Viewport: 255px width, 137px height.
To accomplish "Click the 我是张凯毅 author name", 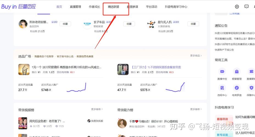I will click(97, 121).
